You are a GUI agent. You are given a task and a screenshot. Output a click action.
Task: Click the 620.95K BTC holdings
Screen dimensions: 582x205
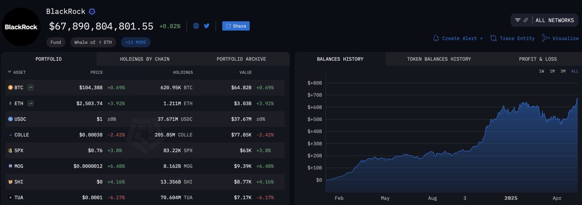(x=177, y=88)
